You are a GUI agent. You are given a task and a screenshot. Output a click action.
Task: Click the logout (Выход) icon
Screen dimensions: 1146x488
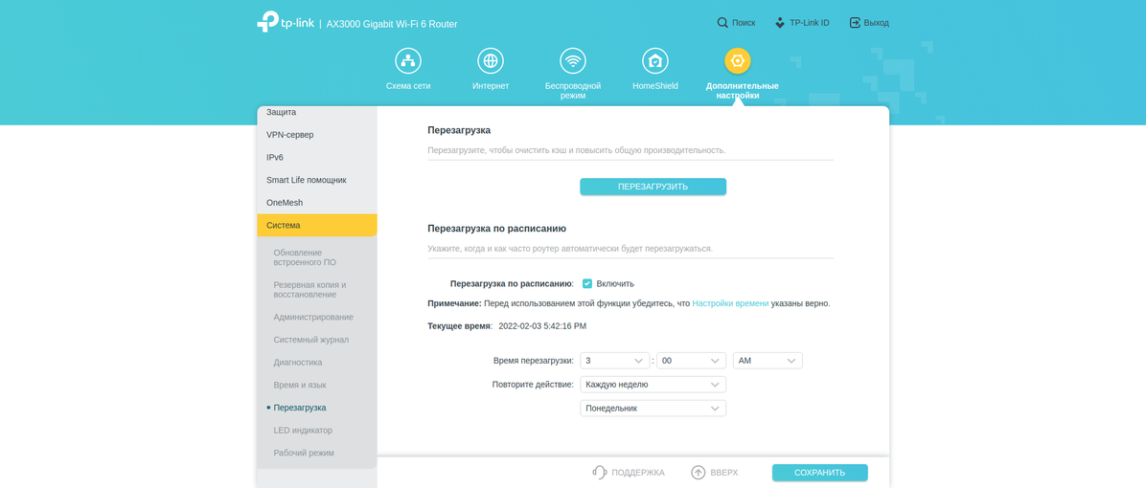click(855, 23)
